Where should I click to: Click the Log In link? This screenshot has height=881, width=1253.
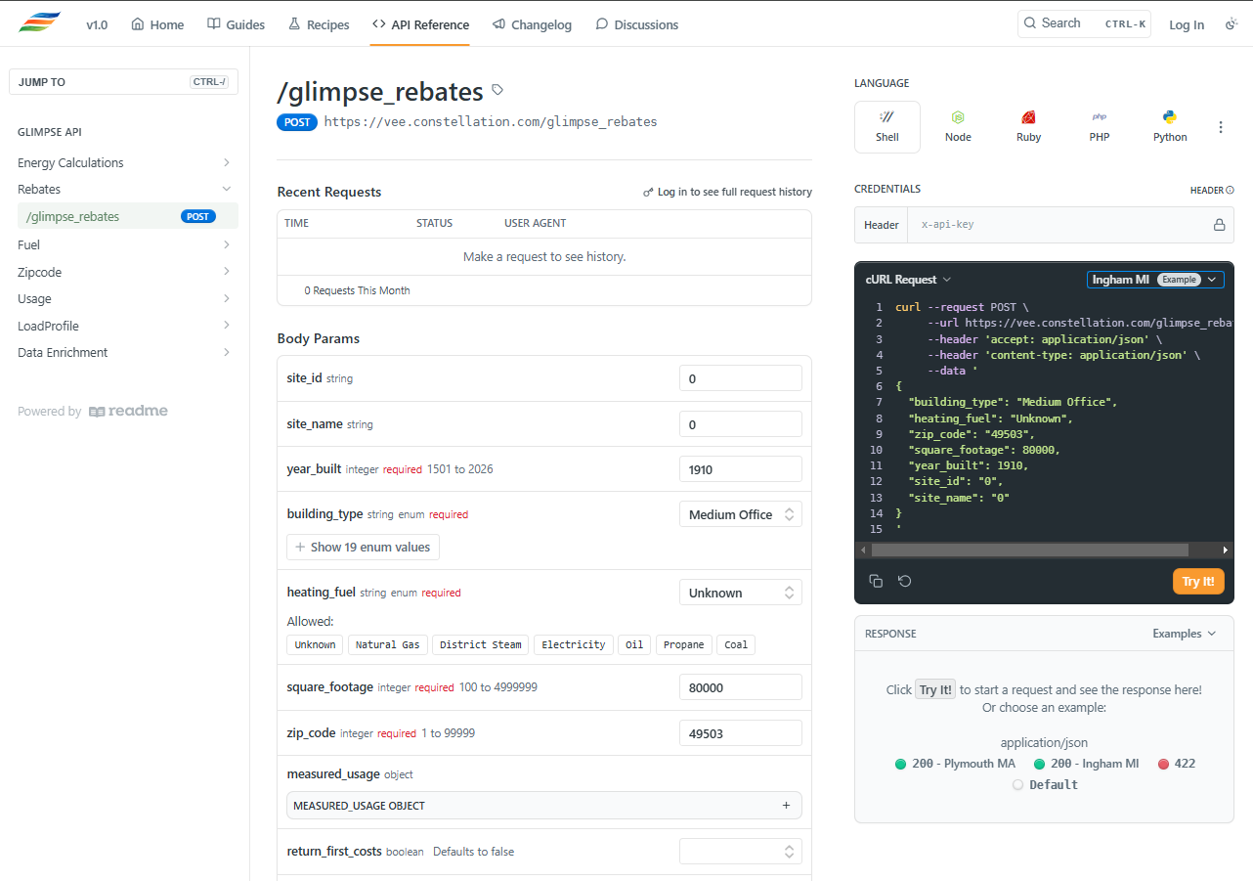(1187, 24)
